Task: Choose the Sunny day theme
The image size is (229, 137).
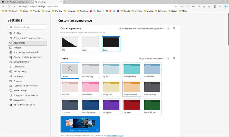Action: pyautogui.click(x=111, y=89)
